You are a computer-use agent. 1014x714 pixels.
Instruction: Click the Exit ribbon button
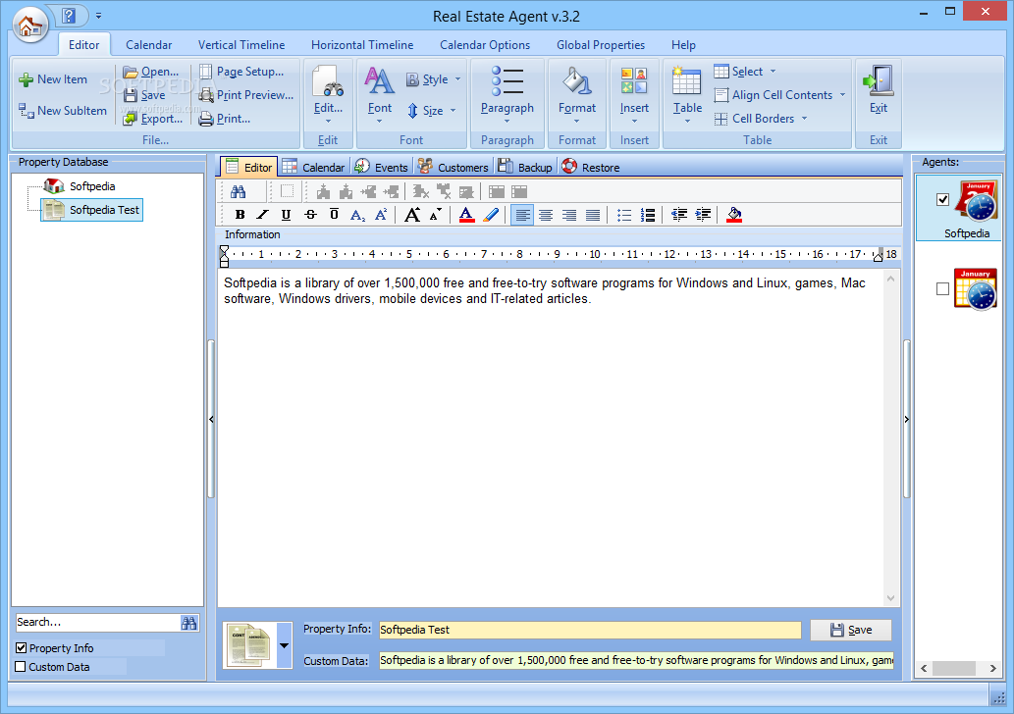point(879,90)
